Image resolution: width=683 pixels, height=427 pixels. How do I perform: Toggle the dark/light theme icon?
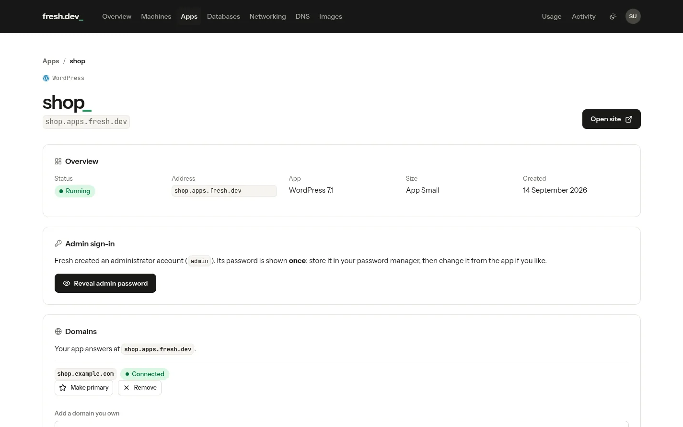click(613, 16)
